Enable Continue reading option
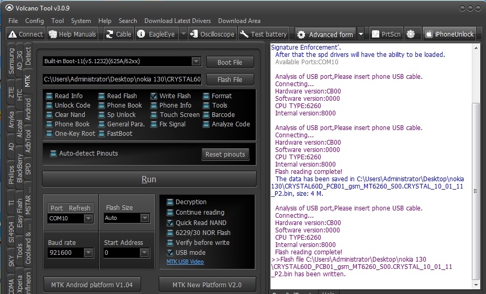 coord(170,213)
